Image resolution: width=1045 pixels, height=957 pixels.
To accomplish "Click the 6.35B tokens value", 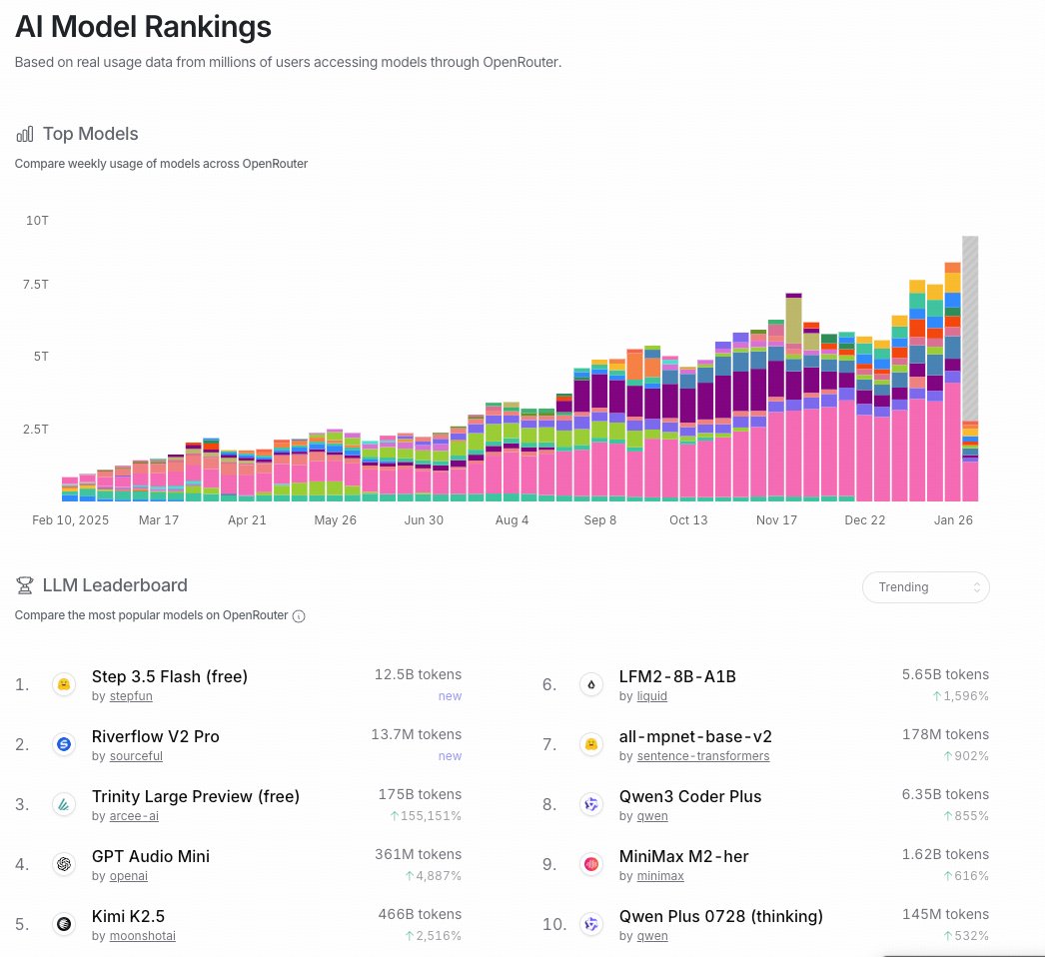I will pyautogui.click(x=945, y=794).
